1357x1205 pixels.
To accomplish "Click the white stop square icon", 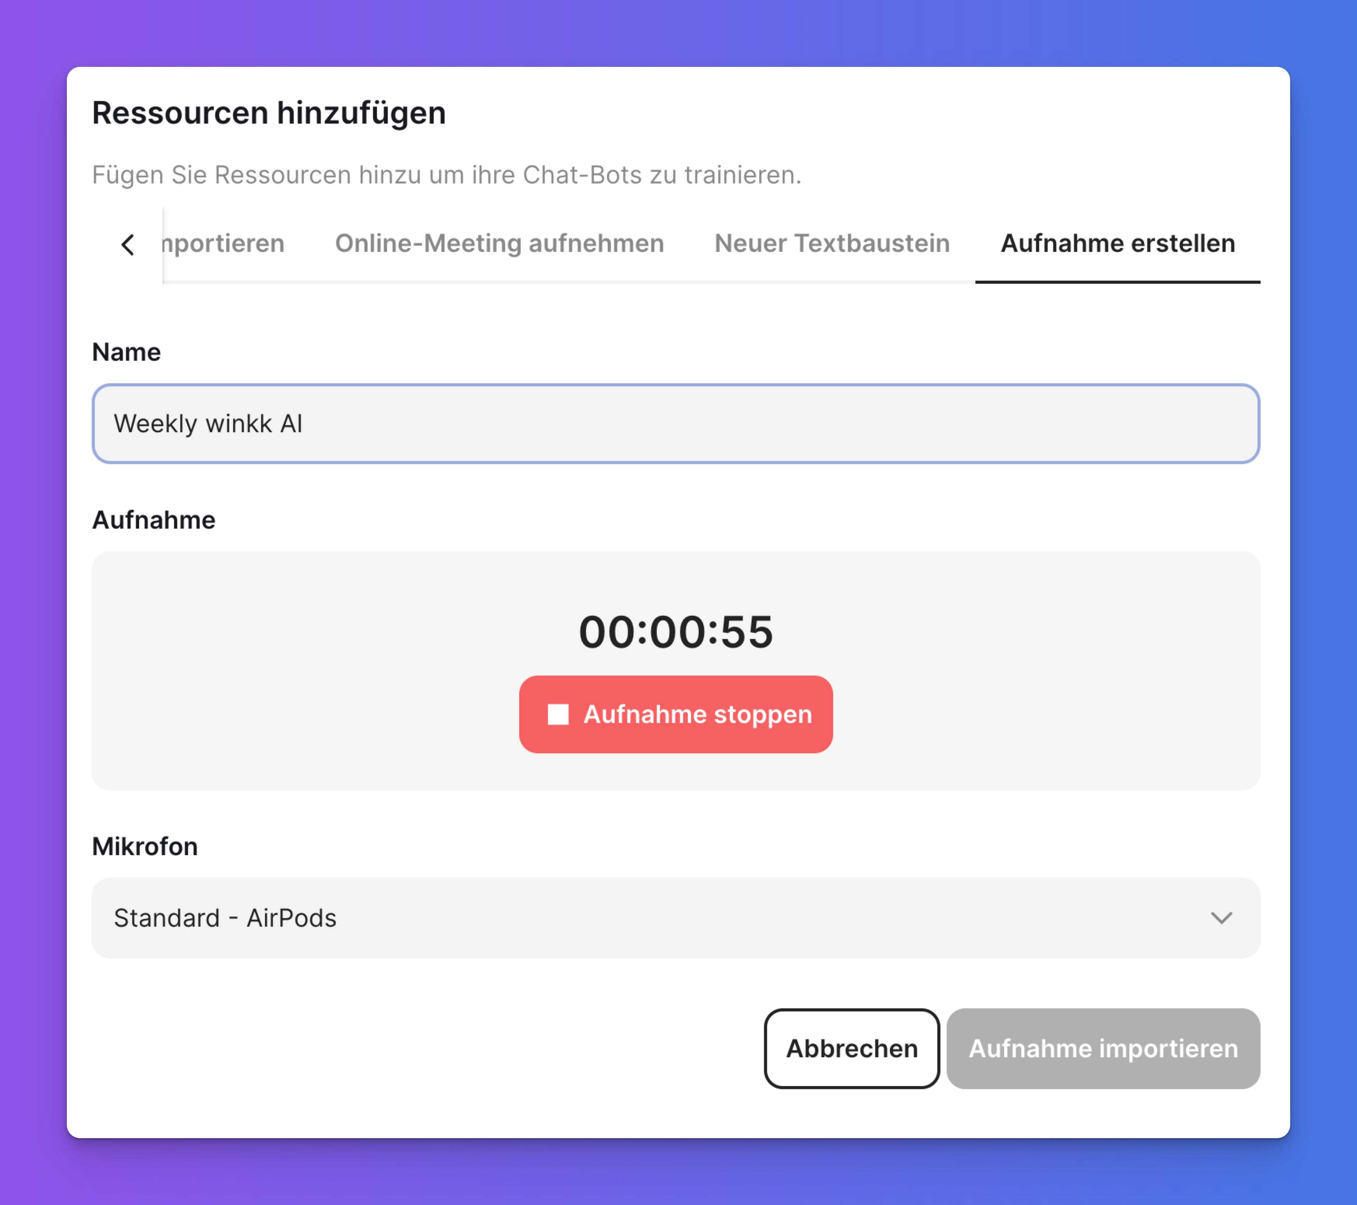I will (x=558, y=714).
